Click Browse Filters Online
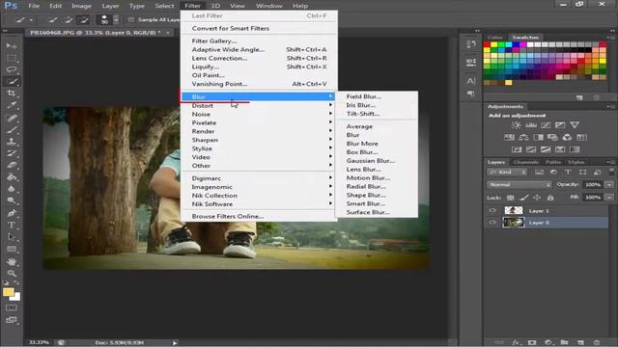 [228, 216]
